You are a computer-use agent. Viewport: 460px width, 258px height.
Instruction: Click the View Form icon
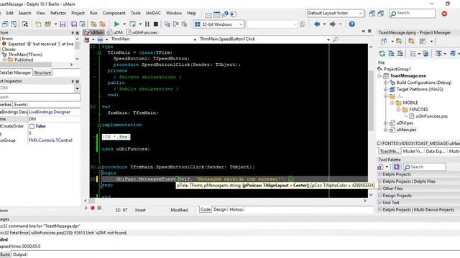(x=14, y=24)
